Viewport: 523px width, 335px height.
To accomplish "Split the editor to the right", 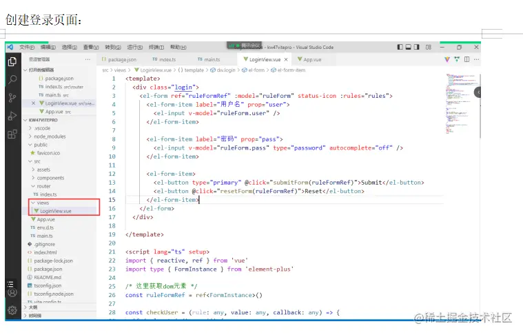I will tap(466, 59).
